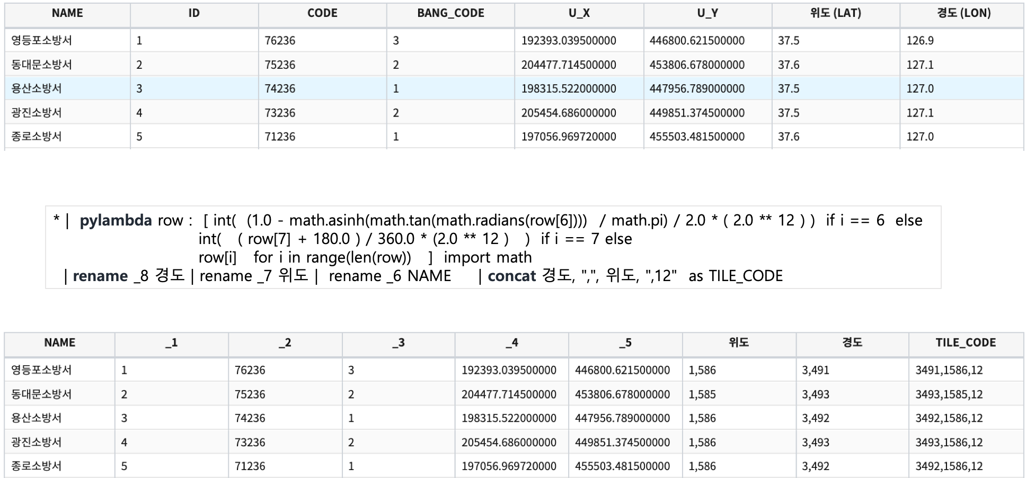
Task: Click 경도 value 3,491 in bottom table
Action: (816, 371)
